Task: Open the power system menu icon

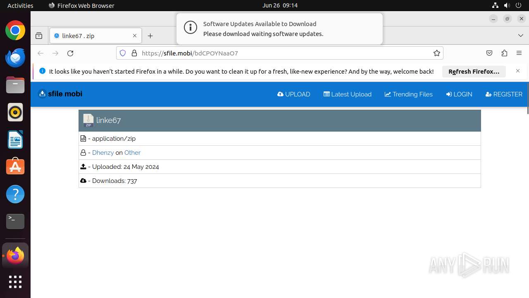Action: 518,5
